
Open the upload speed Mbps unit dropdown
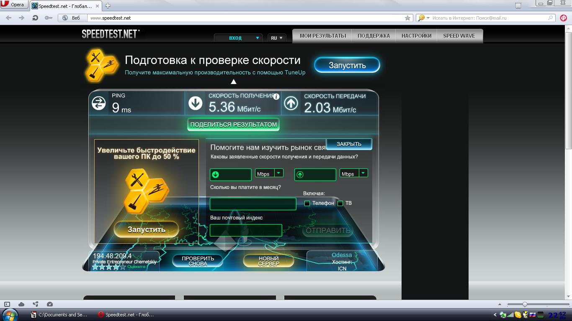click(354, 173)
